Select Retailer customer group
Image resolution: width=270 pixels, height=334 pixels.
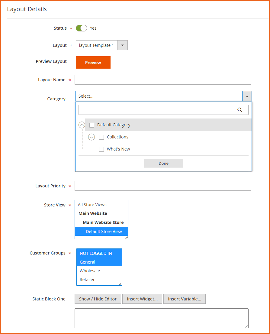pyautogui.click(x=87, y=280)
